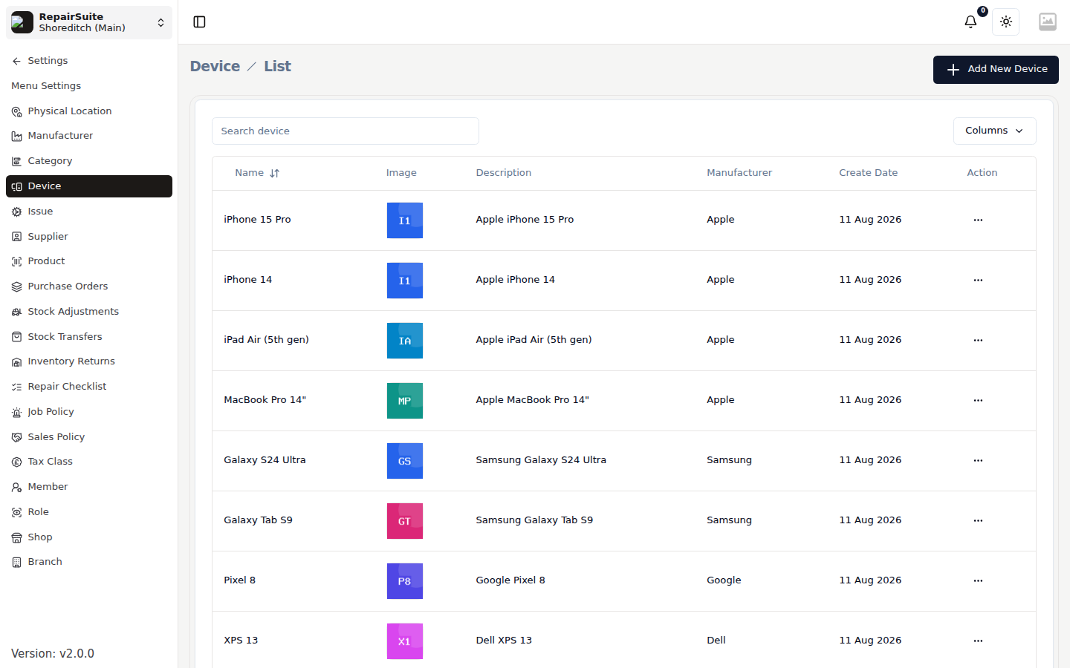Click the Repair Checklist icon
Screen dimensions: 1070x668
click(16, 387)
